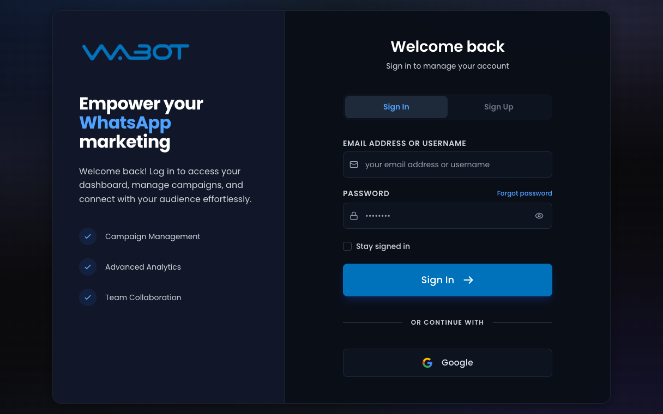The width and height of the screenshot is (663, 414).
Task: Click the Advanced Analytics text
Action: pos(143,267)
